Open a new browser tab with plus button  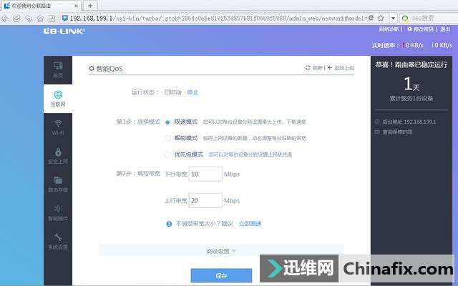coord(90,5)
